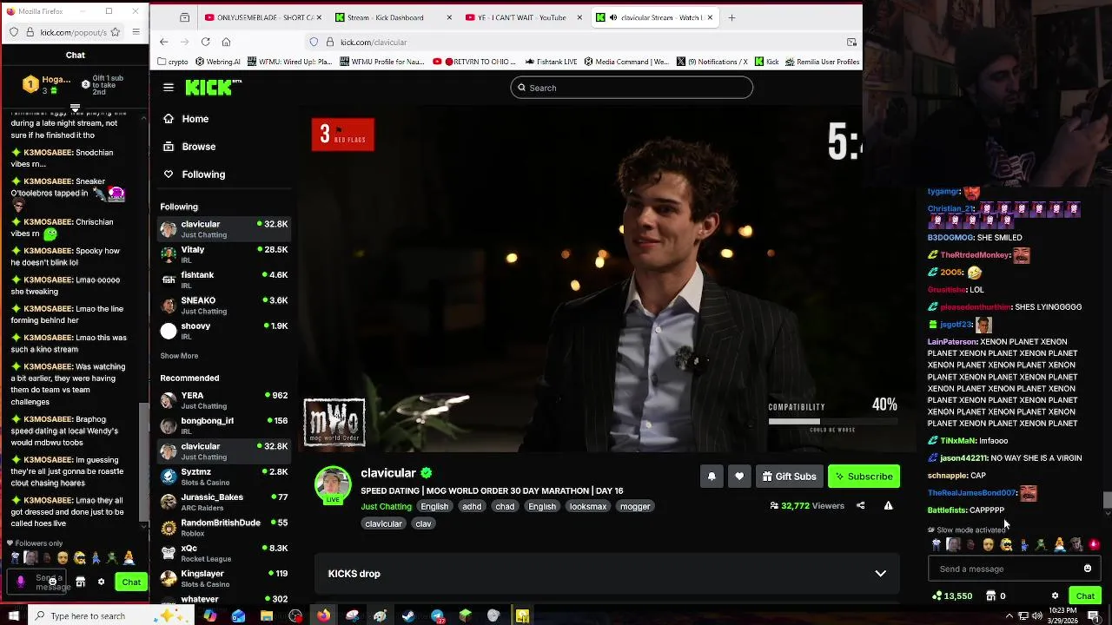The image size is (1112, 625).
Task: Open YERA channel from Recommended list
Action: 224,400
